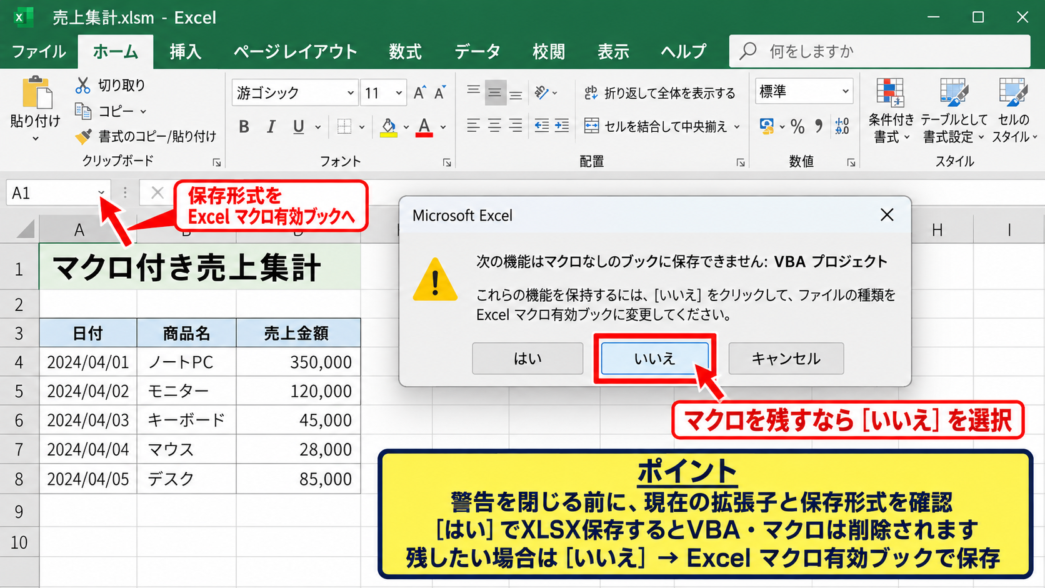This screenshot has height=588, width=1045.
Task: Select the Format Painter (書式のコピー/貼り付け) brush
Action: 82,136
